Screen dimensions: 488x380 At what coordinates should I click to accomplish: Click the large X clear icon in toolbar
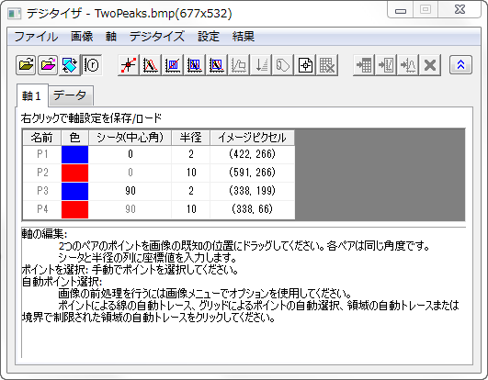point(430,65)
